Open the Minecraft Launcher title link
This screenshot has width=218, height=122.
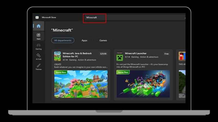point(136,53)
